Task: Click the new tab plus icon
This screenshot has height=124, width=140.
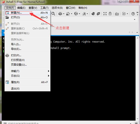Action: pyautogui.click(x=124, y=14)
